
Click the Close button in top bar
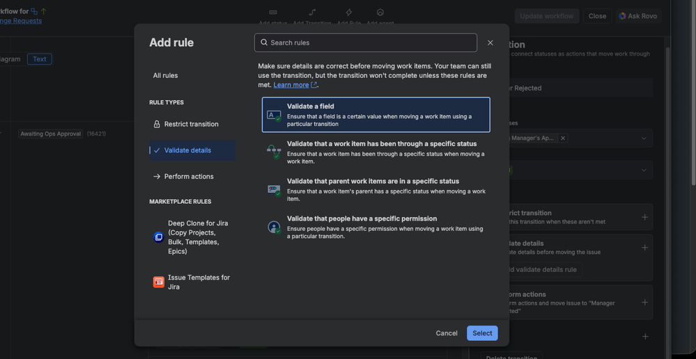[x=598, y=16]
